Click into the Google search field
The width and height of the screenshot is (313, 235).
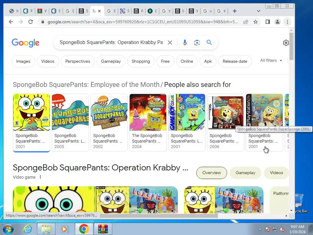coord(111,42)
